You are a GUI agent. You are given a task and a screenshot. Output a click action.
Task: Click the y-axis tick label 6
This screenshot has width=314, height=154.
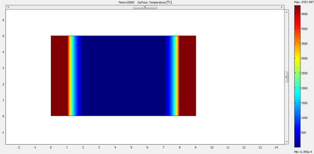3,20
